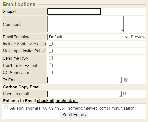Click the uncheck all link
This screenshot has height=122, width=148.
[67, 101]
